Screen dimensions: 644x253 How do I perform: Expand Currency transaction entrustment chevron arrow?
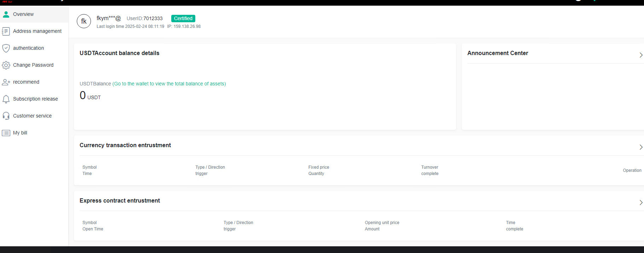(x=640, y=147)
